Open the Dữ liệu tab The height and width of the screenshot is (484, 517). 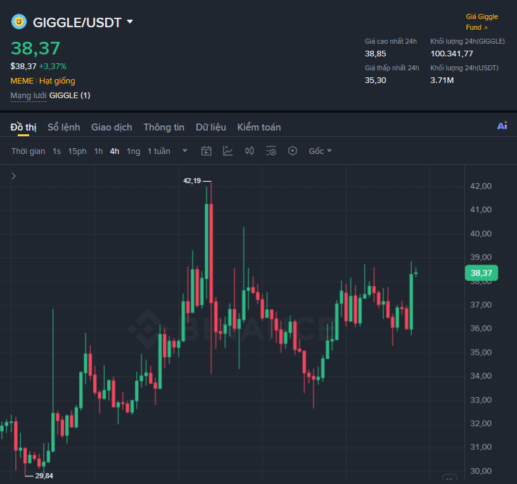click(211, 127)
